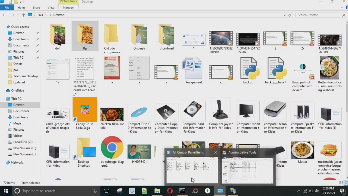The width and height of the screenshot is (348, 196).
Task: Select the ds_subpage_diagram2 Chrome file
Action: coord(112,152)
